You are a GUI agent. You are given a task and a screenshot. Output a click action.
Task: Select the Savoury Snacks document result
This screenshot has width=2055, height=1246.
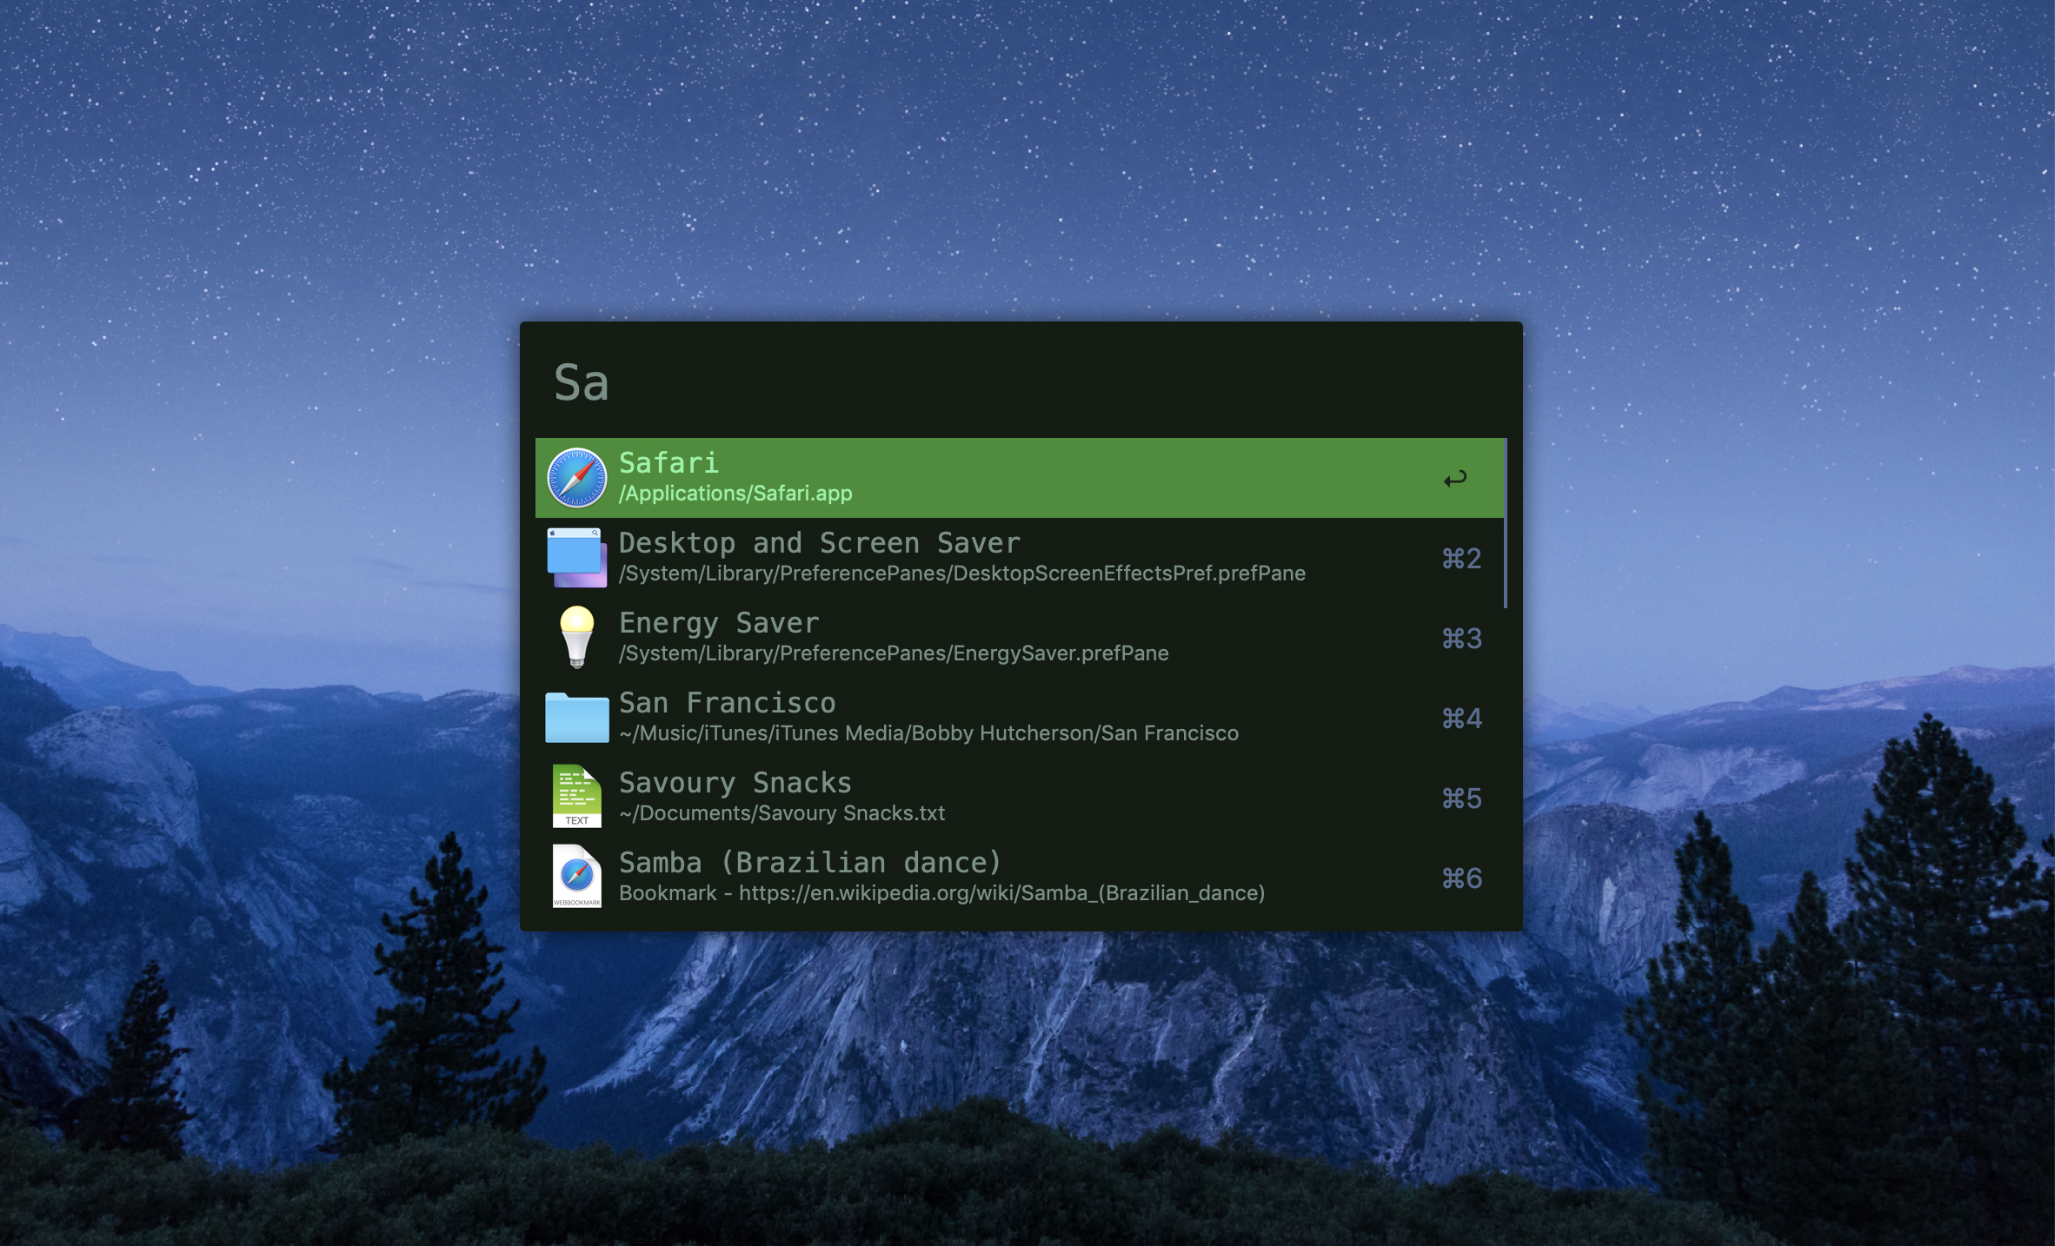click(735, 783)
